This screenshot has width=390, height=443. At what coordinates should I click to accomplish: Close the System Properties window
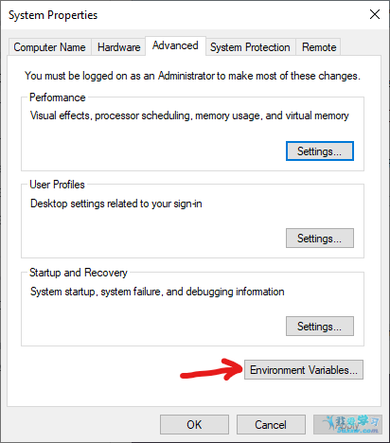pyautogui.click(x=375, y=14)
